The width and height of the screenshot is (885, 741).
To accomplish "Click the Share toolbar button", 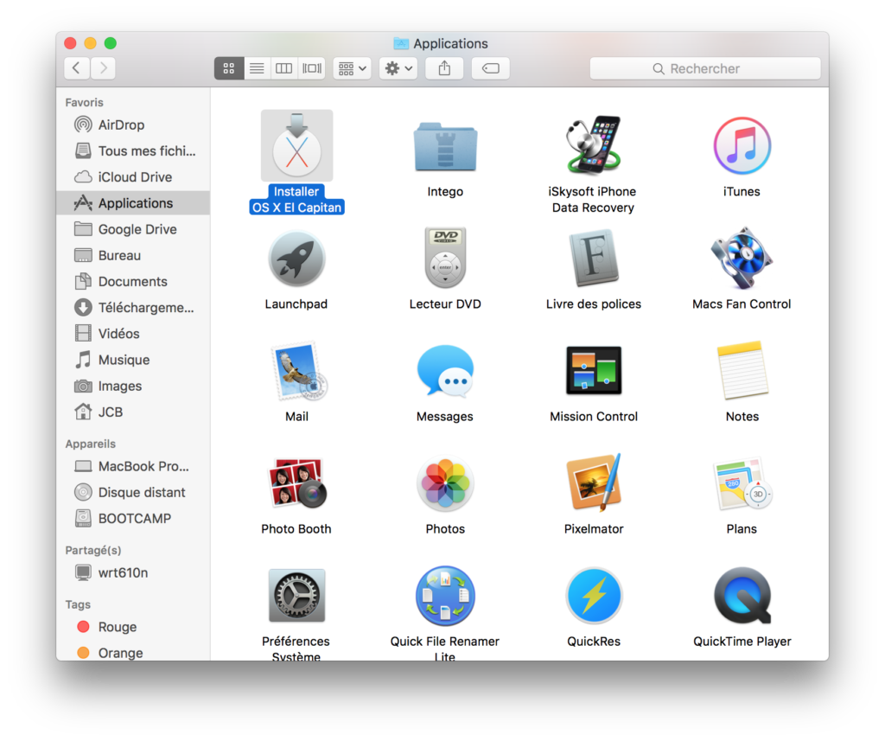I will tap(445, 68).
